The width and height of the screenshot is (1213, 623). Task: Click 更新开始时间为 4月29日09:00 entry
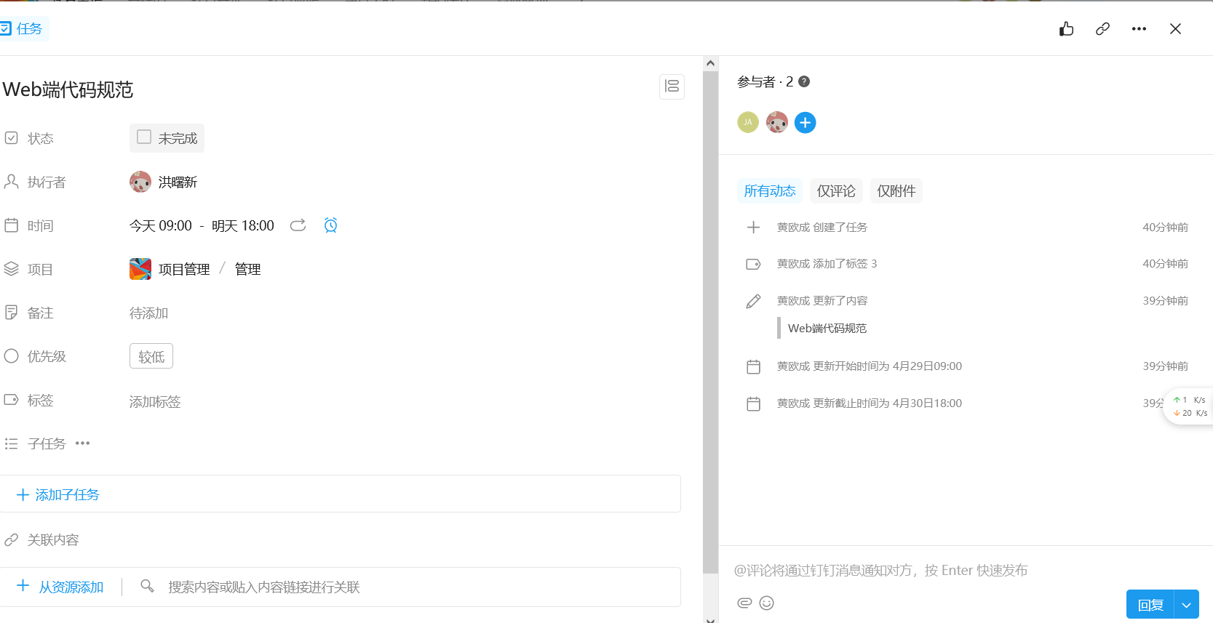(870, 366)
